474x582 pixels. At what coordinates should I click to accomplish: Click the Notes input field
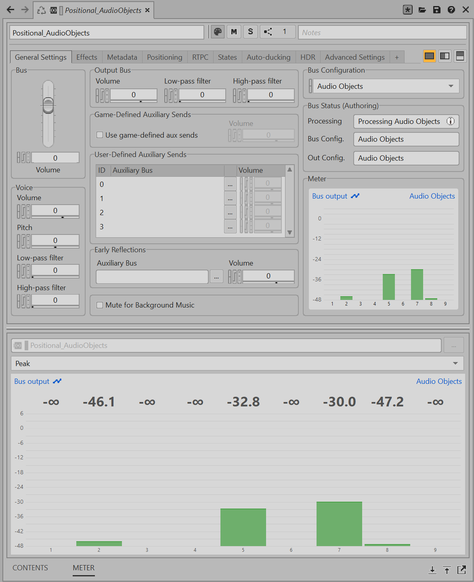pos(382,33)
